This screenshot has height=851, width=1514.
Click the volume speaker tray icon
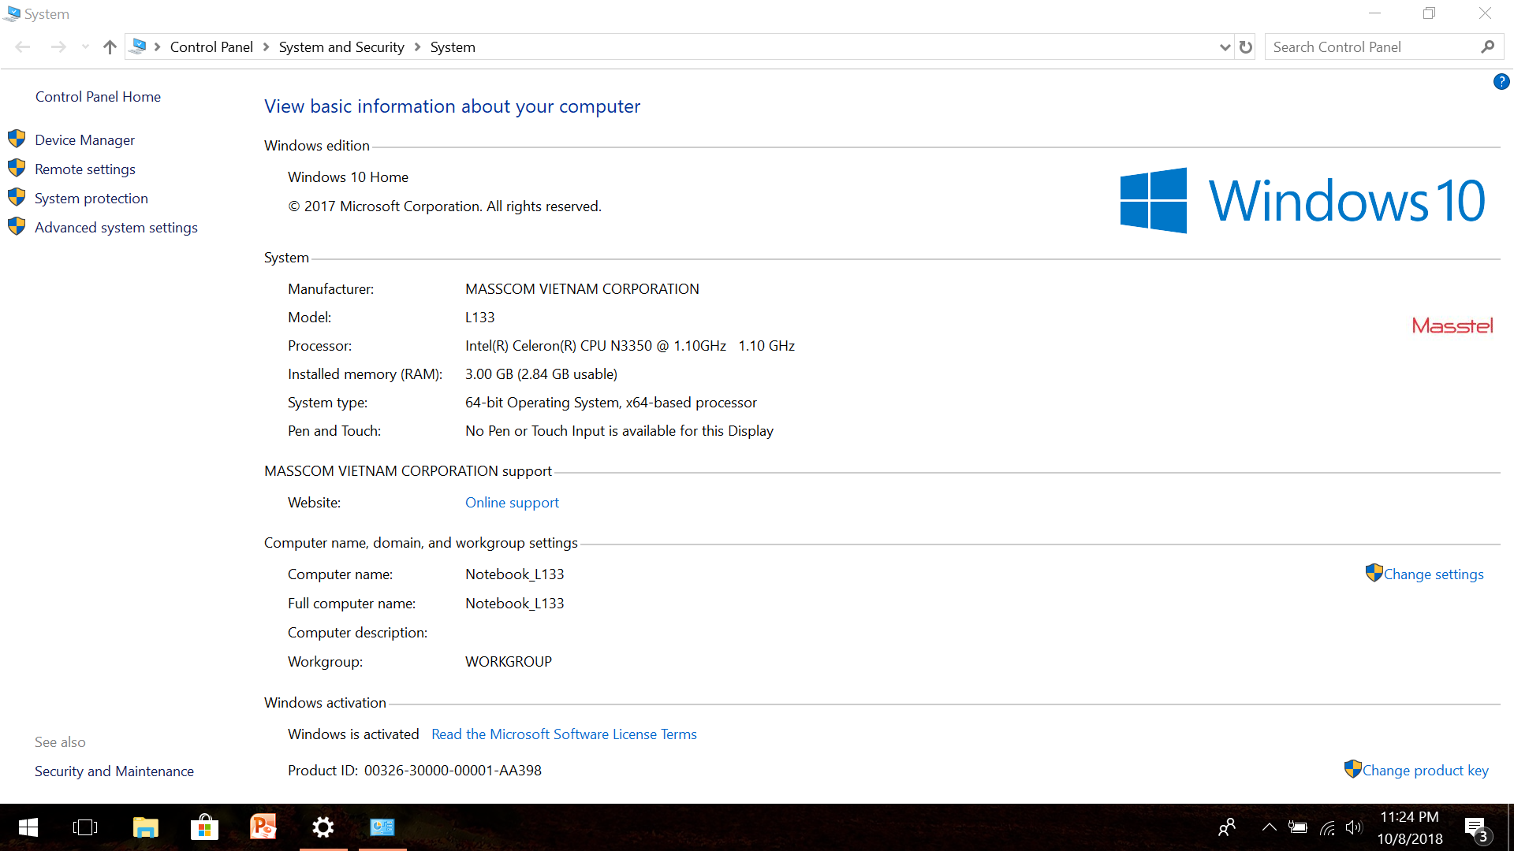[x=1354, y=827]
